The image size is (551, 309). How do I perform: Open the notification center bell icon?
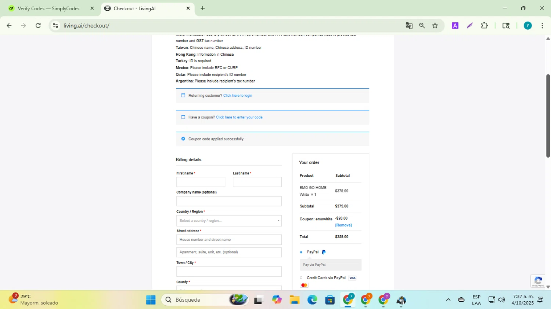[540, 300]
